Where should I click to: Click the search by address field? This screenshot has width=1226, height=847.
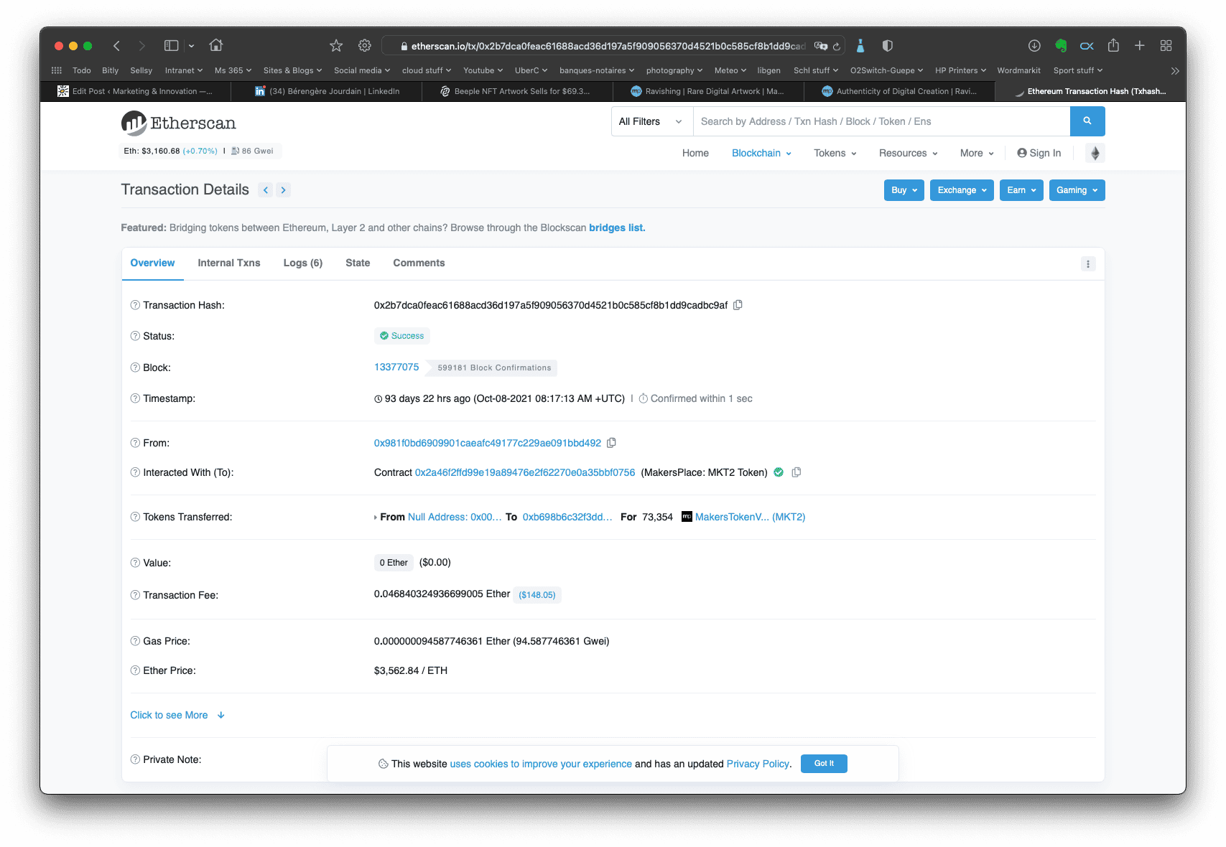[881, 121]
